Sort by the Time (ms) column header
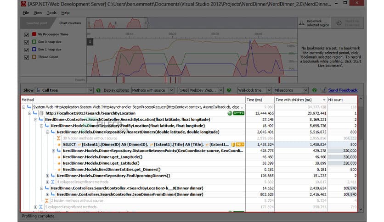This screenshot has width=384, height=222. [x=260, y=100]
